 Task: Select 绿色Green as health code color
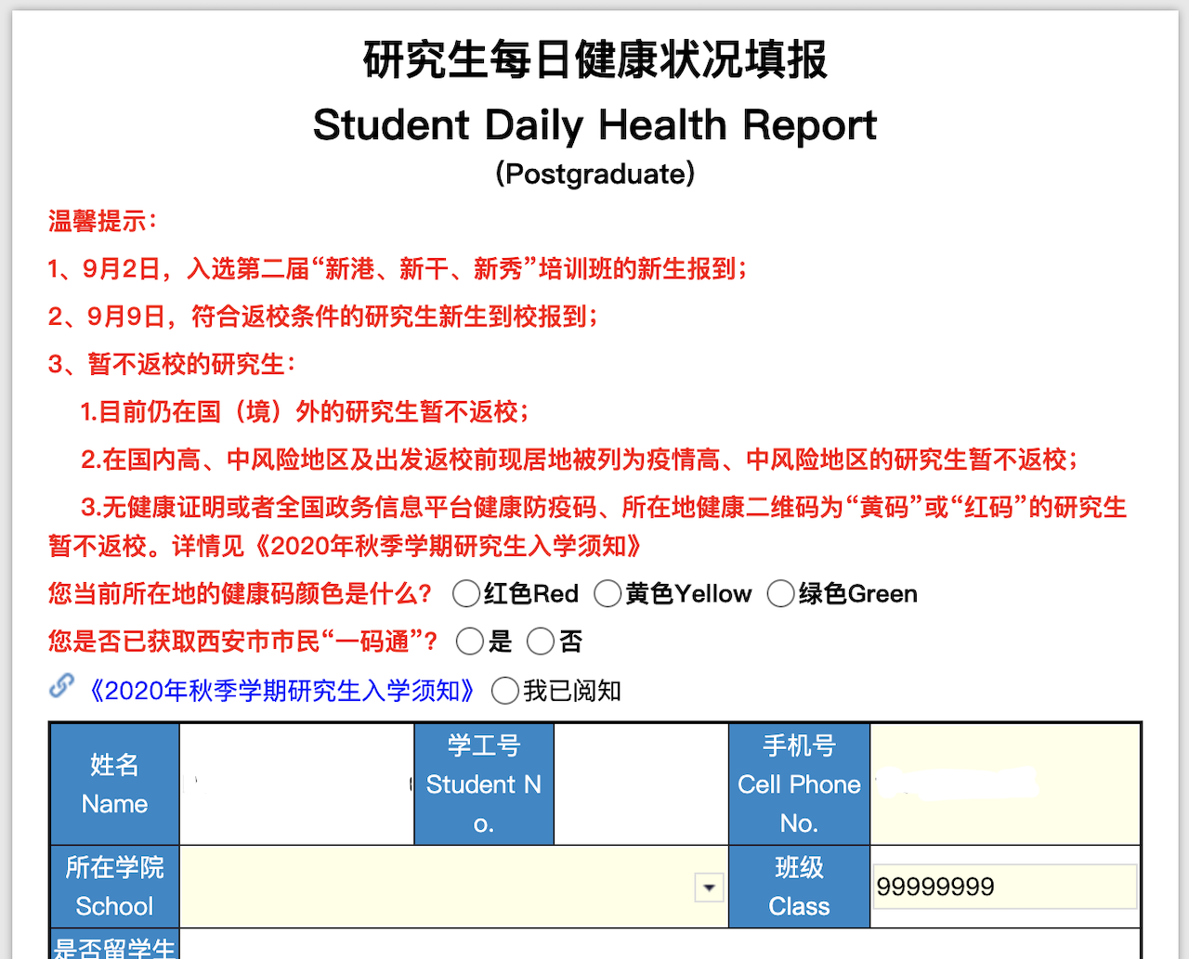coord(780,594)
